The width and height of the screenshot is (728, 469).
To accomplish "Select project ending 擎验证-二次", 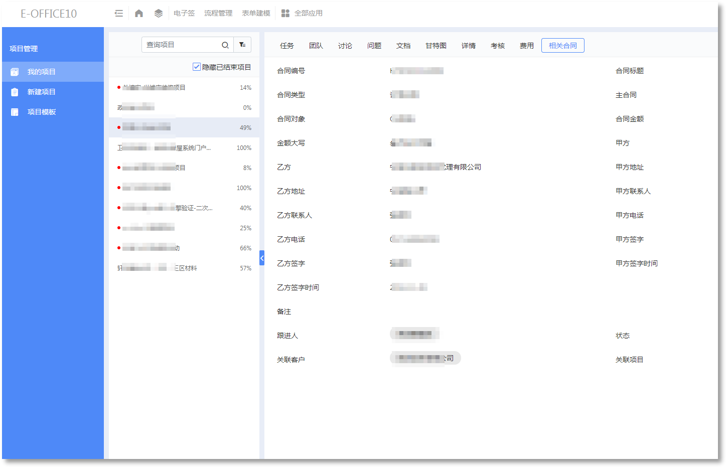I will click(x=184, y=208).
